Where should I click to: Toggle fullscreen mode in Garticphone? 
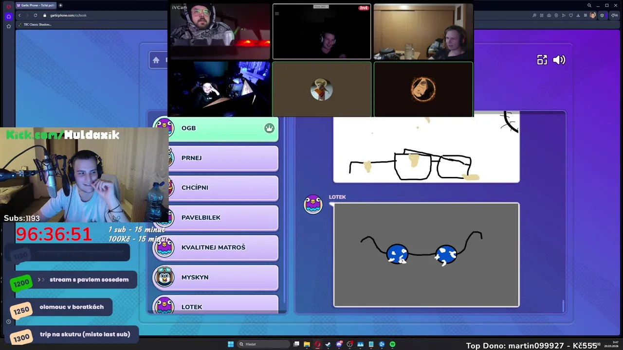[x=542, y=60]
